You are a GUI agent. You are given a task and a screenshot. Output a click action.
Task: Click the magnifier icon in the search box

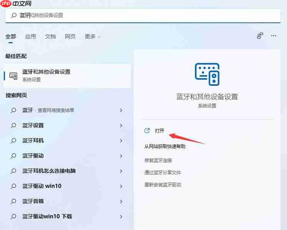[x=14, y=15]
